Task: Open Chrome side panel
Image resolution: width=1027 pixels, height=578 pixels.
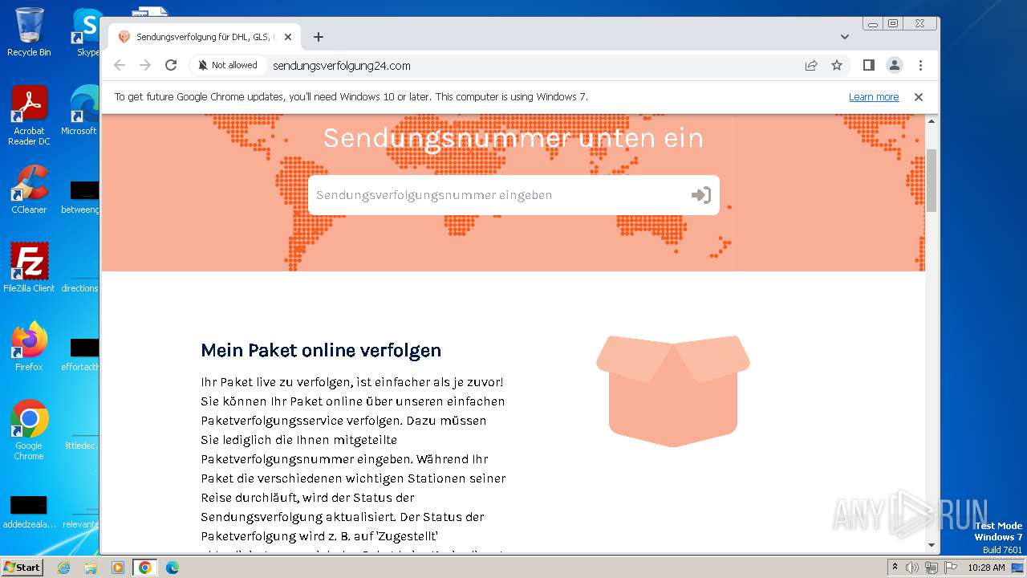Action: pos(868,65)
